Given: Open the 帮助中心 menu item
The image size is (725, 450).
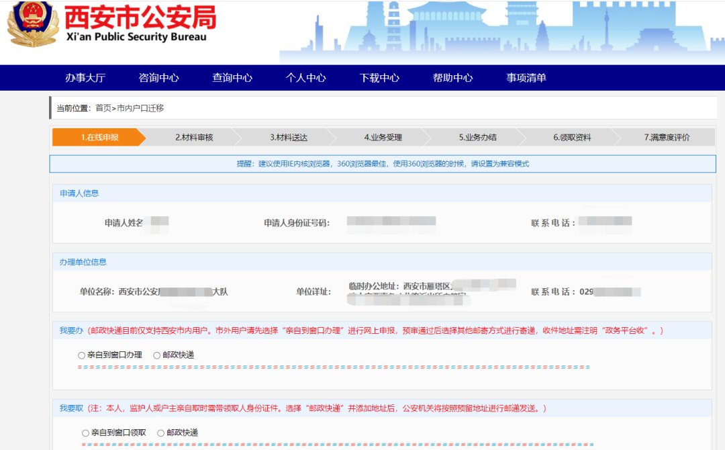Looking at the screenshot, I should pyautogui.click(x=452, y=77).
